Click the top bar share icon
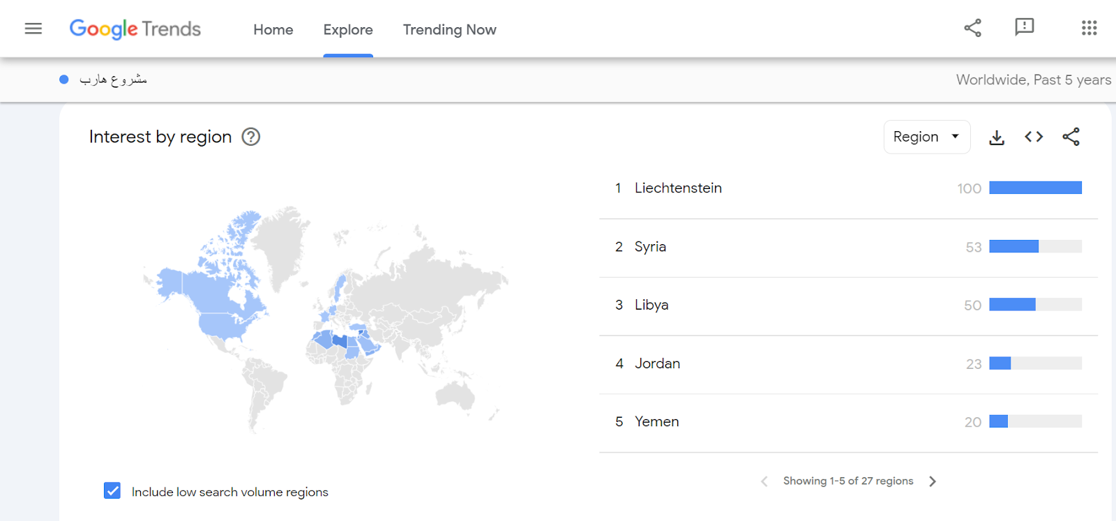Viewport: 1116px width, 521px height. pyautogui.click(x=972, y=28)
